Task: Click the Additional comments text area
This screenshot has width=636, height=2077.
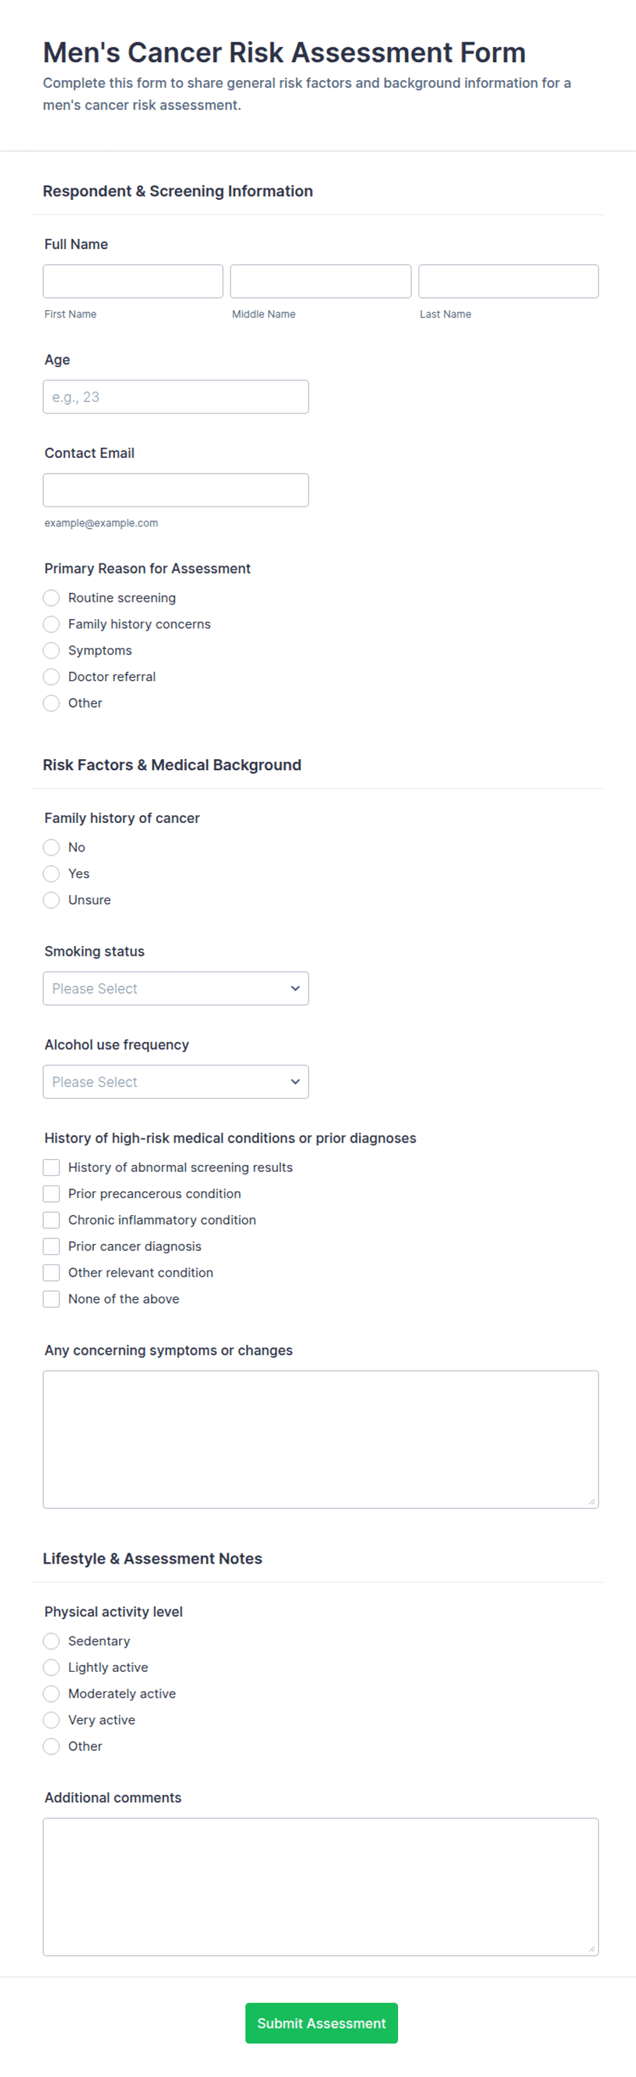Action: pyautogui.click(x=321, y=1887)
